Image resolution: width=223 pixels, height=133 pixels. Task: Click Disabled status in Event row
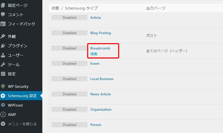coord(69,63)
